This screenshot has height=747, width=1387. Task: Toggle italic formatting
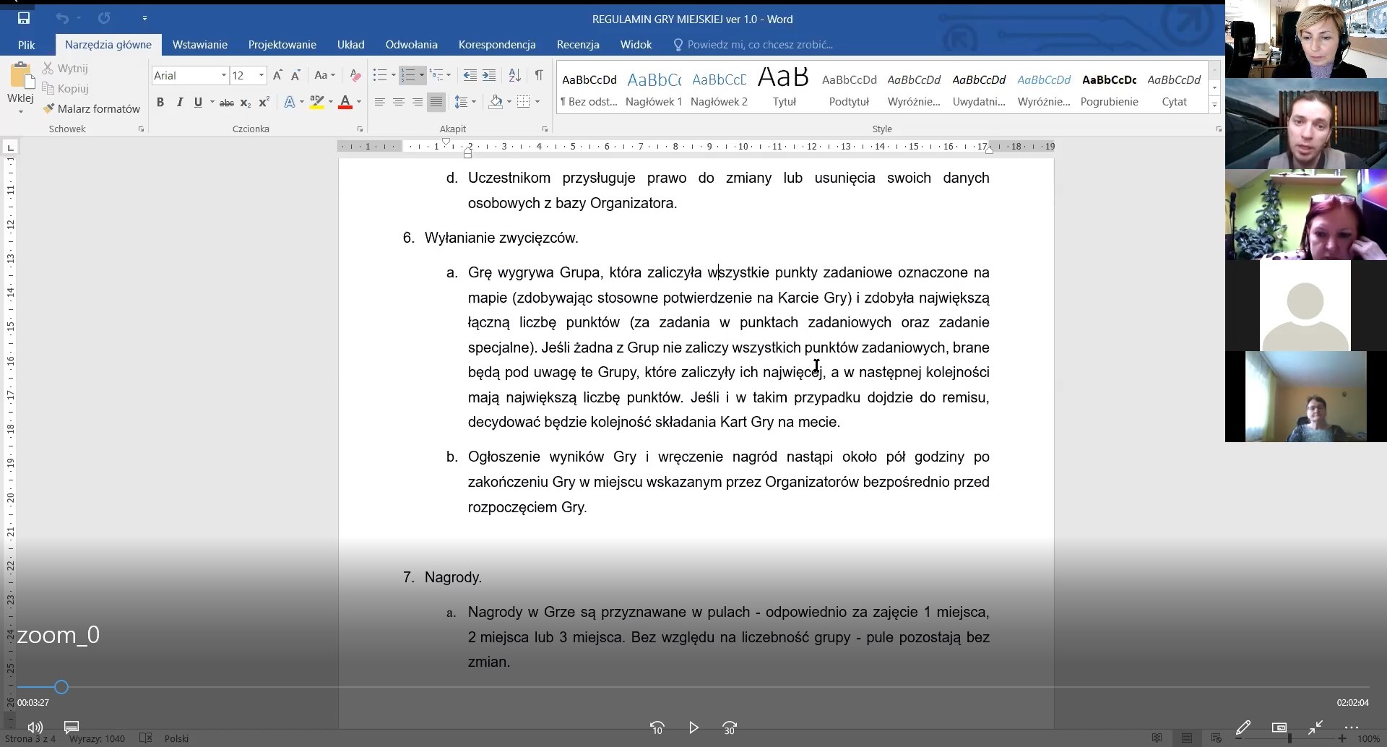tap(179, 103)
